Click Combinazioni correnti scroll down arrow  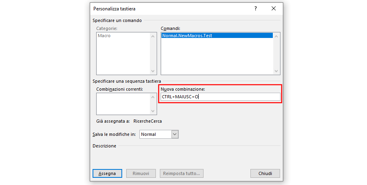click(153, 111)
